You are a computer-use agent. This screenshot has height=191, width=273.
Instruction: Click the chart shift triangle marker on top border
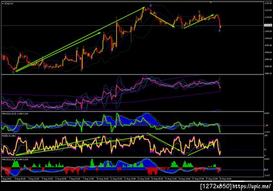[211, 2]
